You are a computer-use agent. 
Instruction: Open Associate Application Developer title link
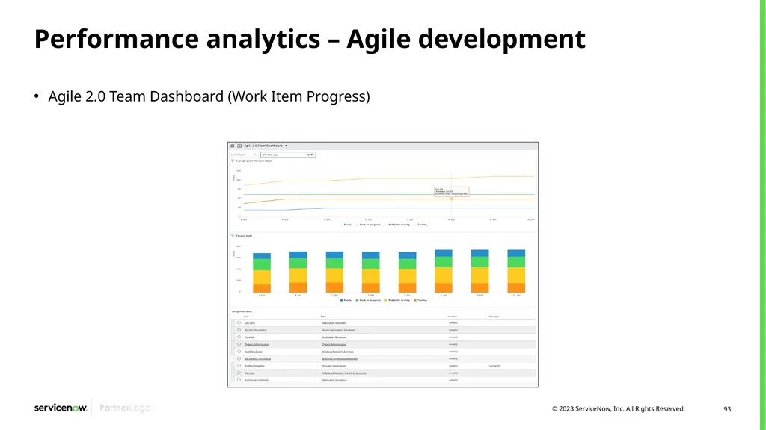coord(340,359)
